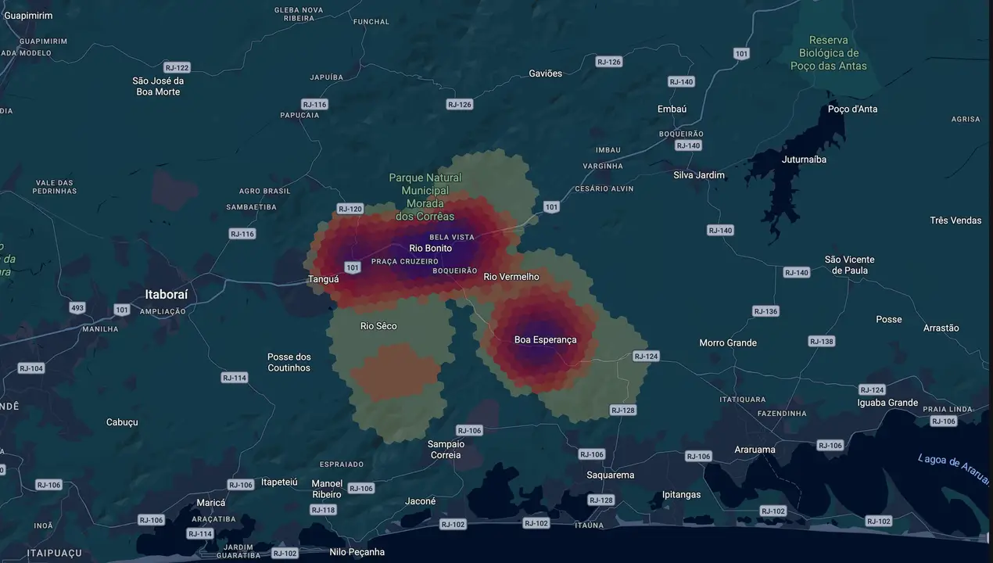
Task: Select the Nilo Peçanha label
Action: pyautogui.click(x=357, y=552)
